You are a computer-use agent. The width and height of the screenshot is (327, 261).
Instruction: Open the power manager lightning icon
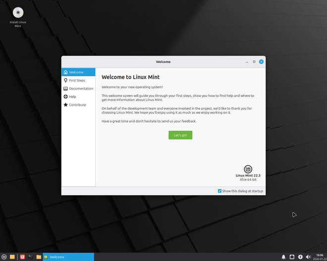click(x=300, y=257)
